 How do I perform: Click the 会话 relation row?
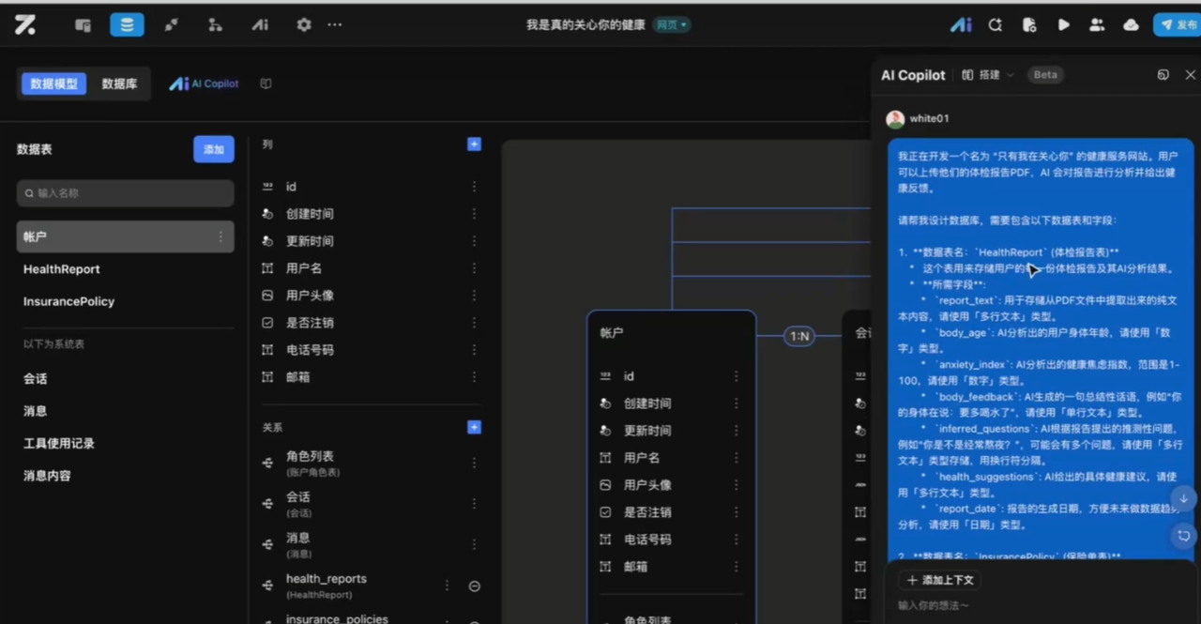[371, 503]
